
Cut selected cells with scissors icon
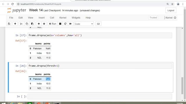[x=21, y=24]
